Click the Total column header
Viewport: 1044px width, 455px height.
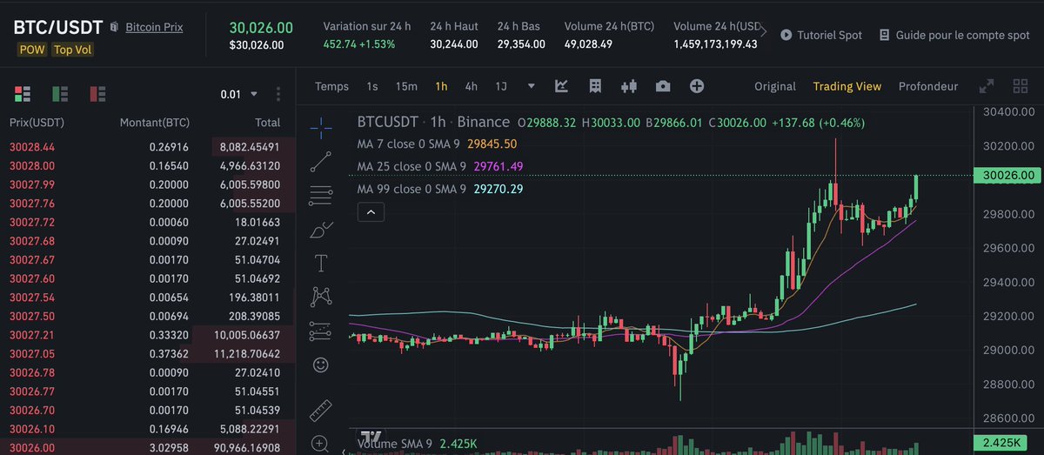[267, 123]
